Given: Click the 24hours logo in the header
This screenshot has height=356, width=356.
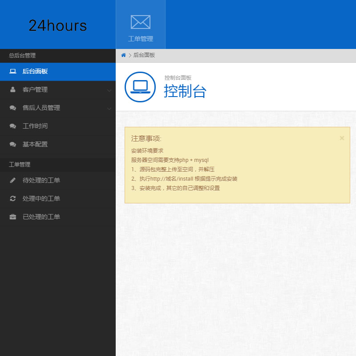Looking at the screenshot, I should [58, 25].
